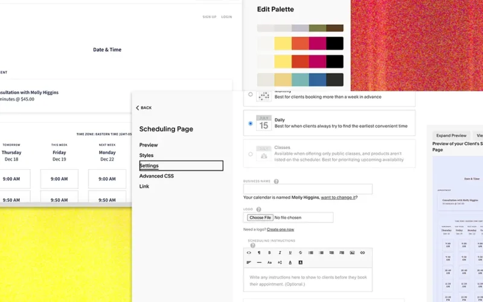This screenshot has width=483, height=302.
Task: Click the Business Name input field
Action: [308, 189]
